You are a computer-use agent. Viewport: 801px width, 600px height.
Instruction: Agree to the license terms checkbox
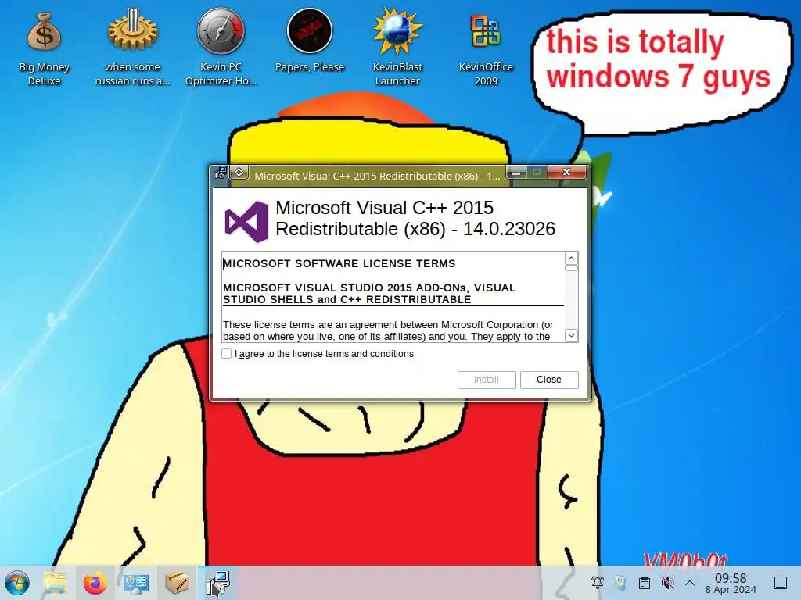tap(227, 354)
